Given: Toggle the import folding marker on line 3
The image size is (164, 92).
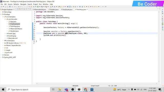Looking at the screenshot, I should tap(35, 16).
